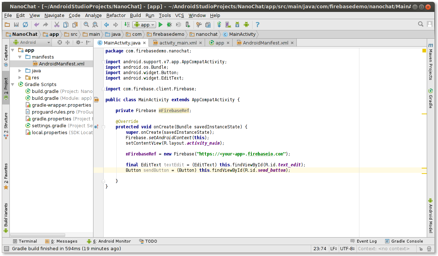Click the Cut scissors icon

(x=57, y=25)
